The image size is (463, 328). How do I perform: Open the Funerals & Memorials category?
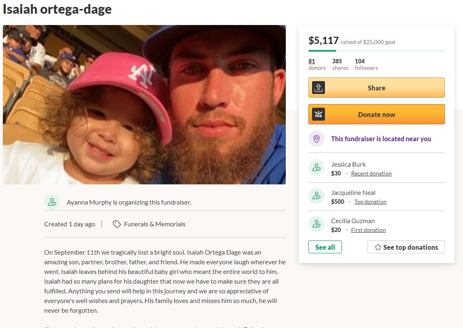point(155,224)
